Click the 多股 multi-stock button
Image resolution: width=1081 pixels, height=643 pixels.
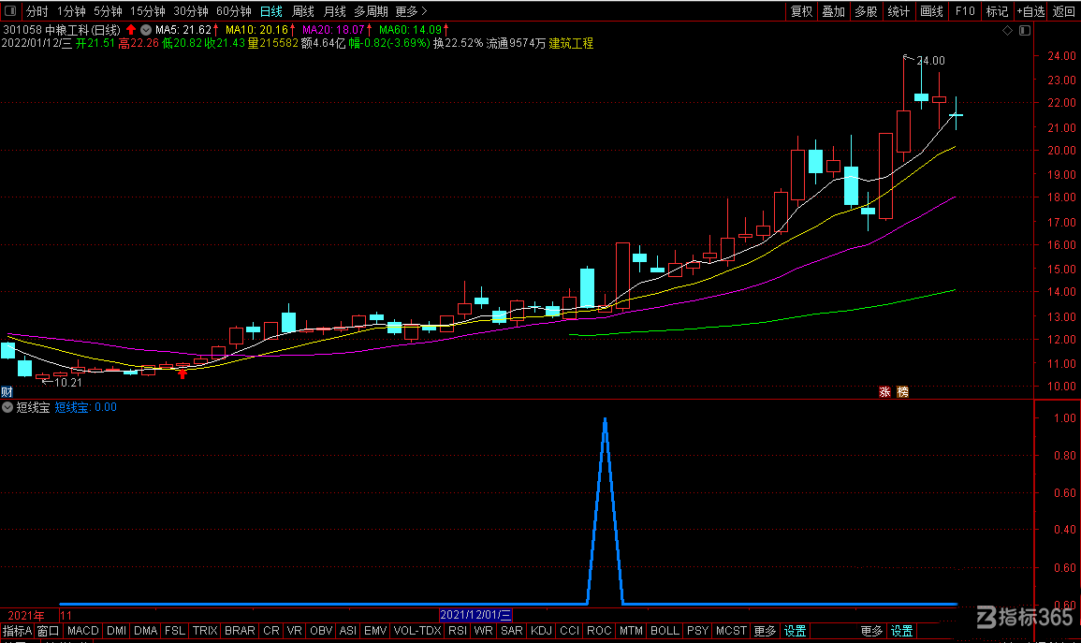[866, 11]
